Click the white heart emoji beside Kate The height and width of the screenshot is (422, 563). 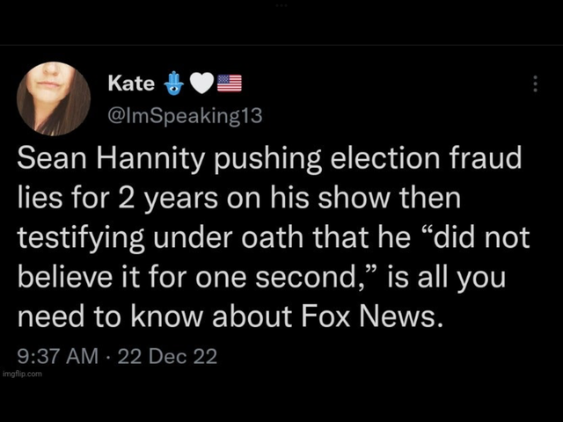[201, 84]
